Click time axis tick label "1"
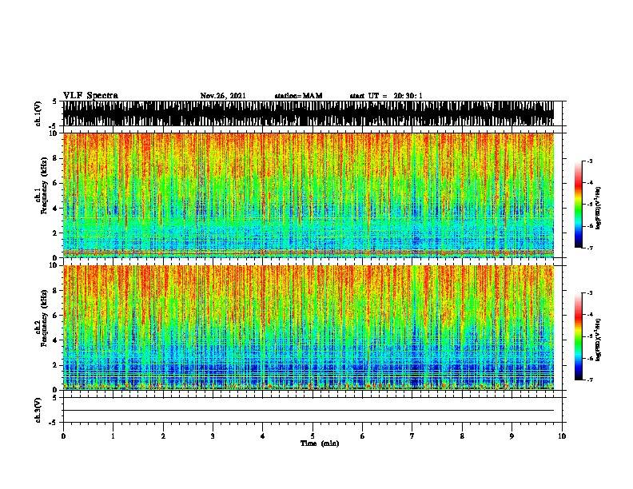633x489 pixels. (113, 435)
